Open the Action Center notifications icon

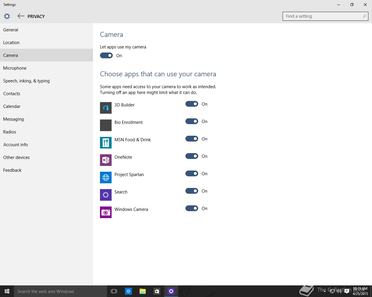347,291
